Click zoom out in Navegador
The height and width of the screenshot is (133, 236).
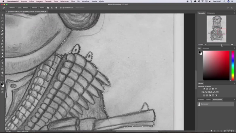pos(206,45)
